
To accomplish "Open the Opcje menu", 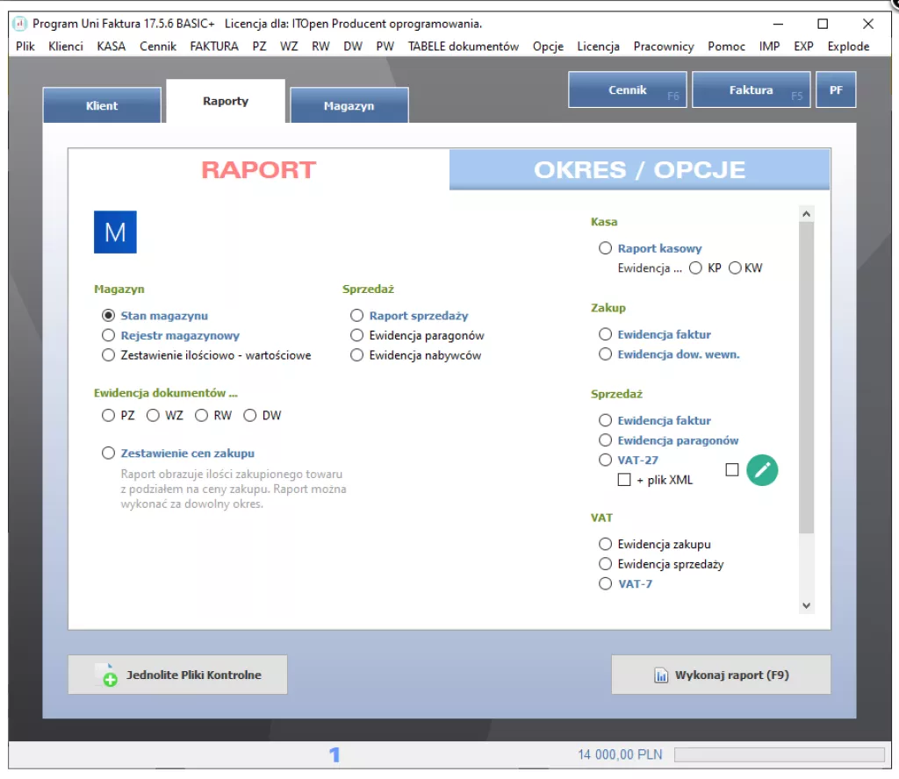I will click(548, 46).
